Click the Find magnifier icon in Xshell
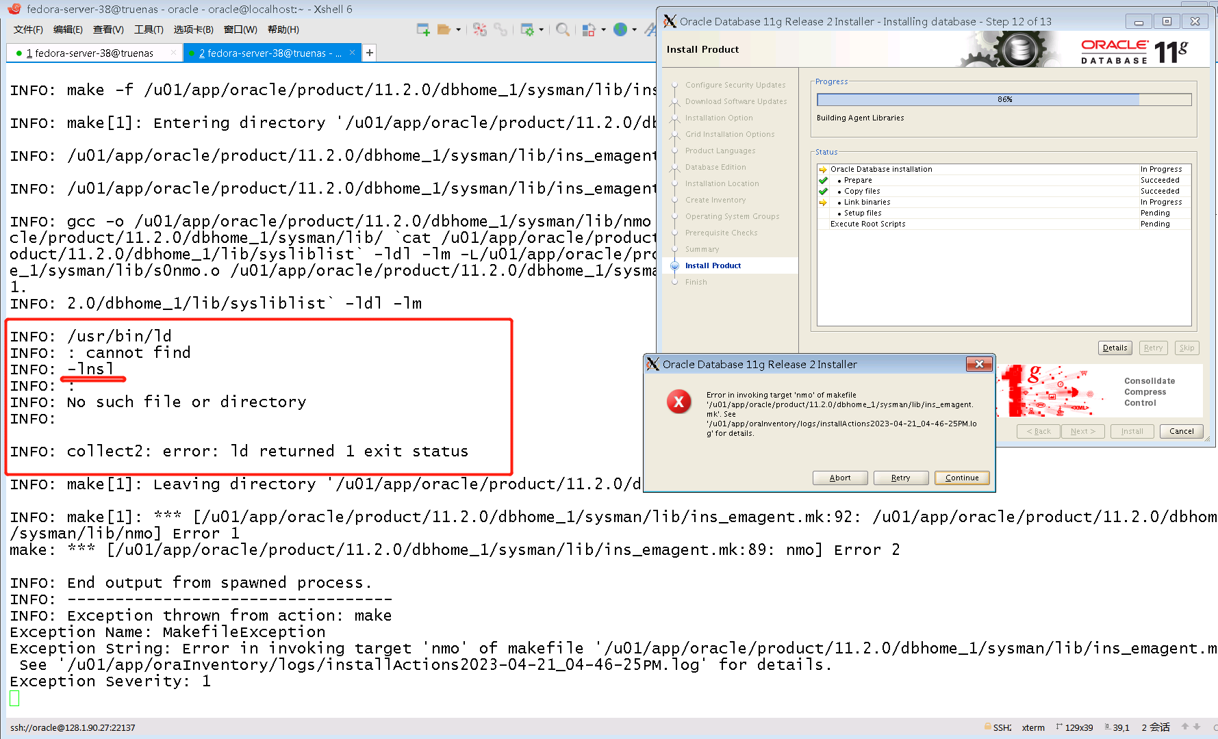This screenshot has height=739, width=1218. (x=563, y=29)
